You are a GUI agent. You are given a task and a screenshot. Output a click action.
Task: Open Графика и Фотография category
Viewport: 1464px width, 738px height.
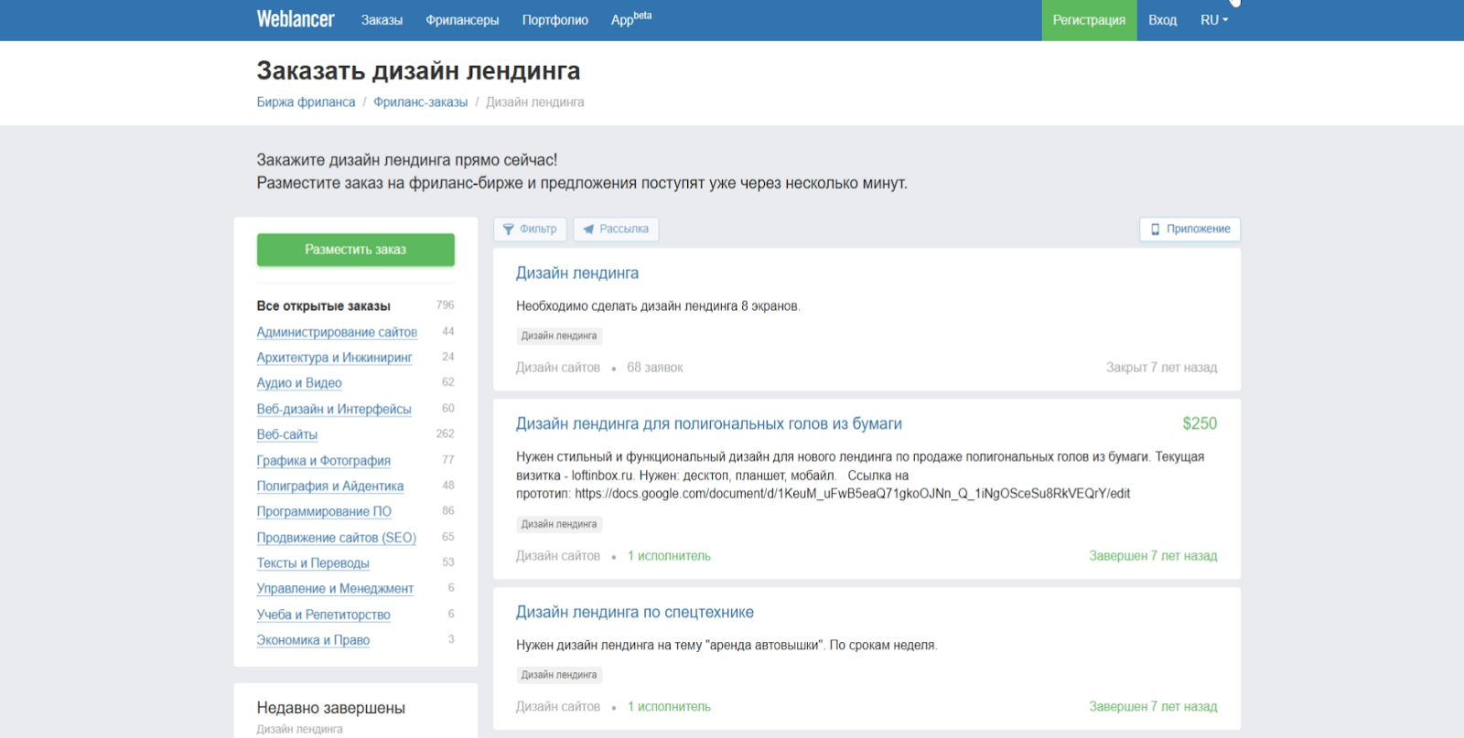[x=324, y=461]
